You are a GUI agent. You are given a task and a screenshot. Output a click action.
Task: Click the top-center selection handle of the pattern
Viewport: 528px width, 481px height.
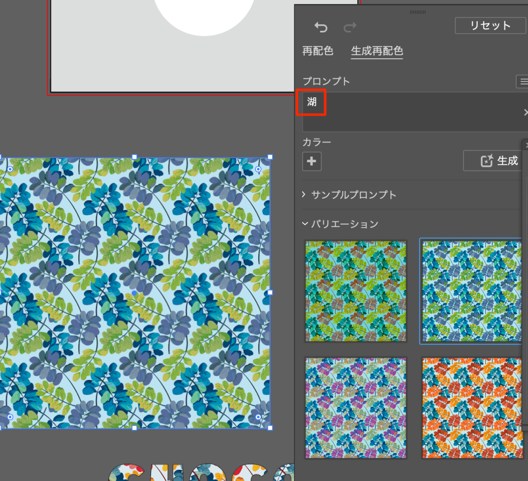pos(135,157)
